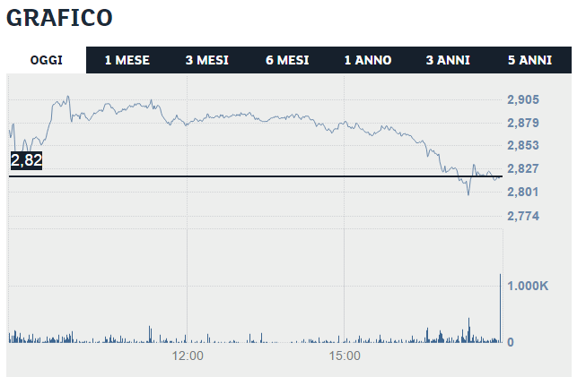Click the 2,82 reference price label

point(27,160)
